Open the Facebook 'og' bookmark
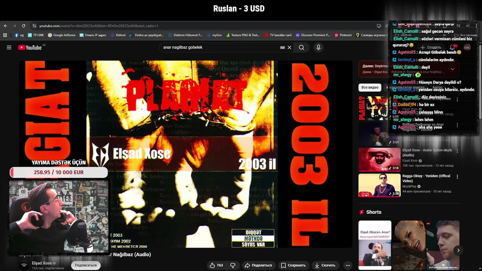 pos(19,35)
